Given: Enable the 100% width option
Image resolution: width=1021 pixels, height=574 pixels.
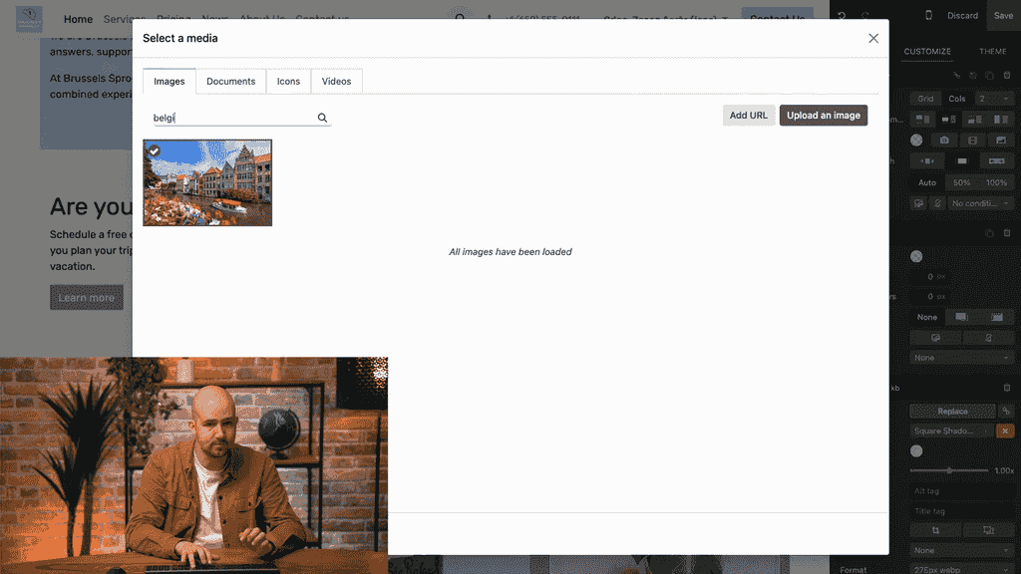Looking at the screenshot, I should pyautogui.click(x=996, y=182).
